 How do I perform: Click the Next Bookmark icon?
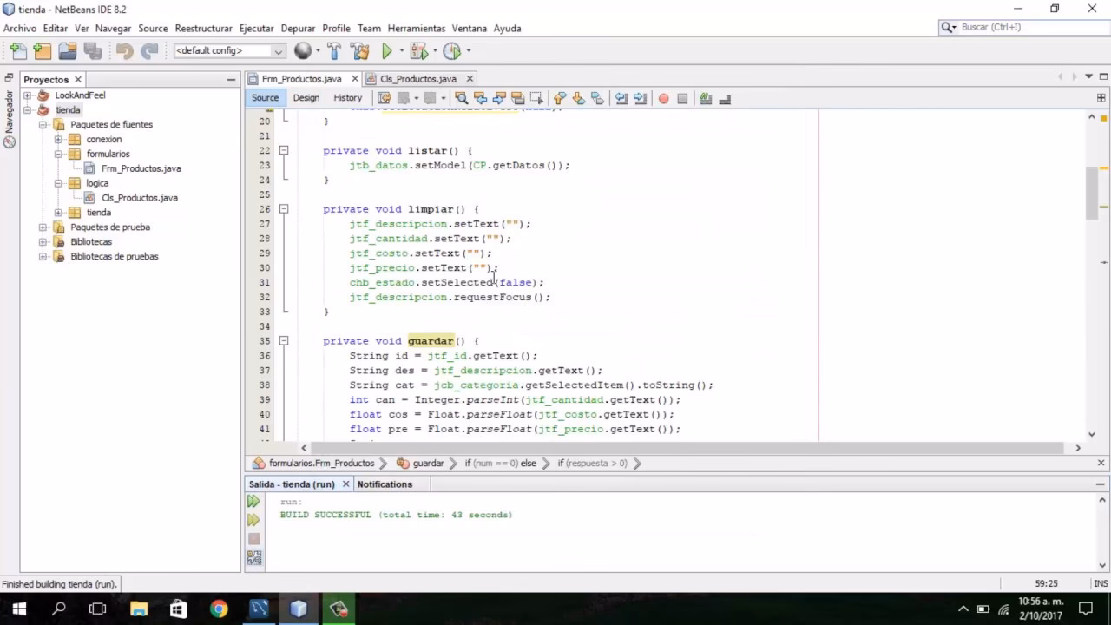tap(578, 98)
